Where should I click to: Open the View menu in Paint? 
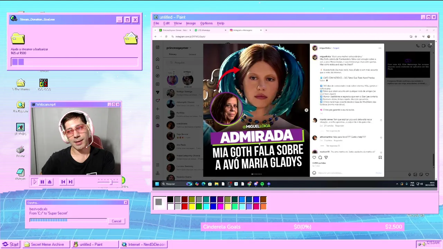(178, 23)
